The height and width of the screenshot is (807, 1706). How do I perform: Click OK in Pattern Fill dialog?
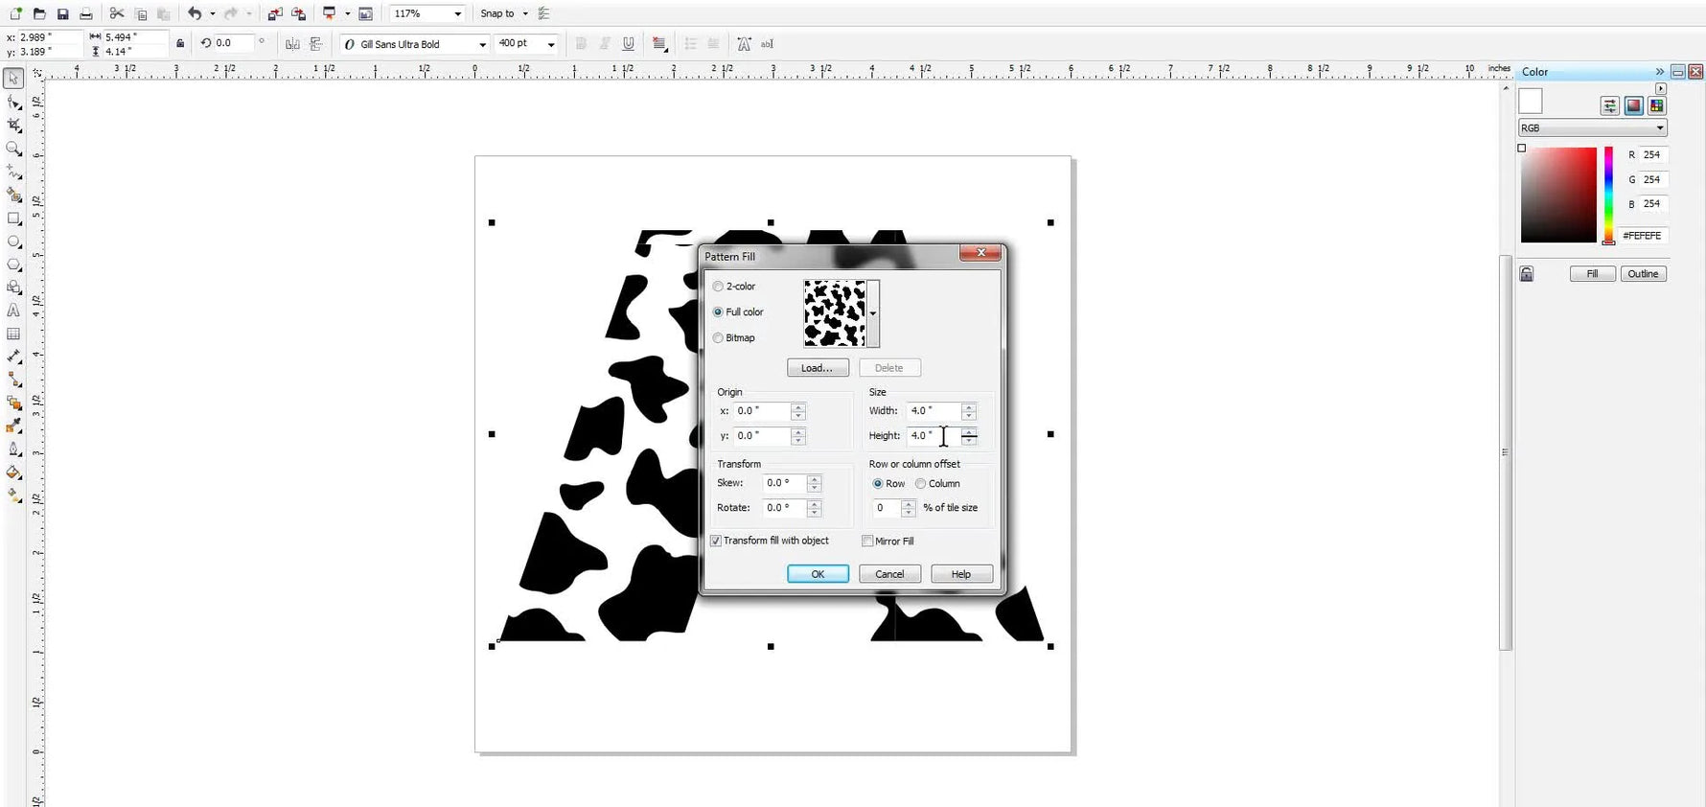coord(818,574)
